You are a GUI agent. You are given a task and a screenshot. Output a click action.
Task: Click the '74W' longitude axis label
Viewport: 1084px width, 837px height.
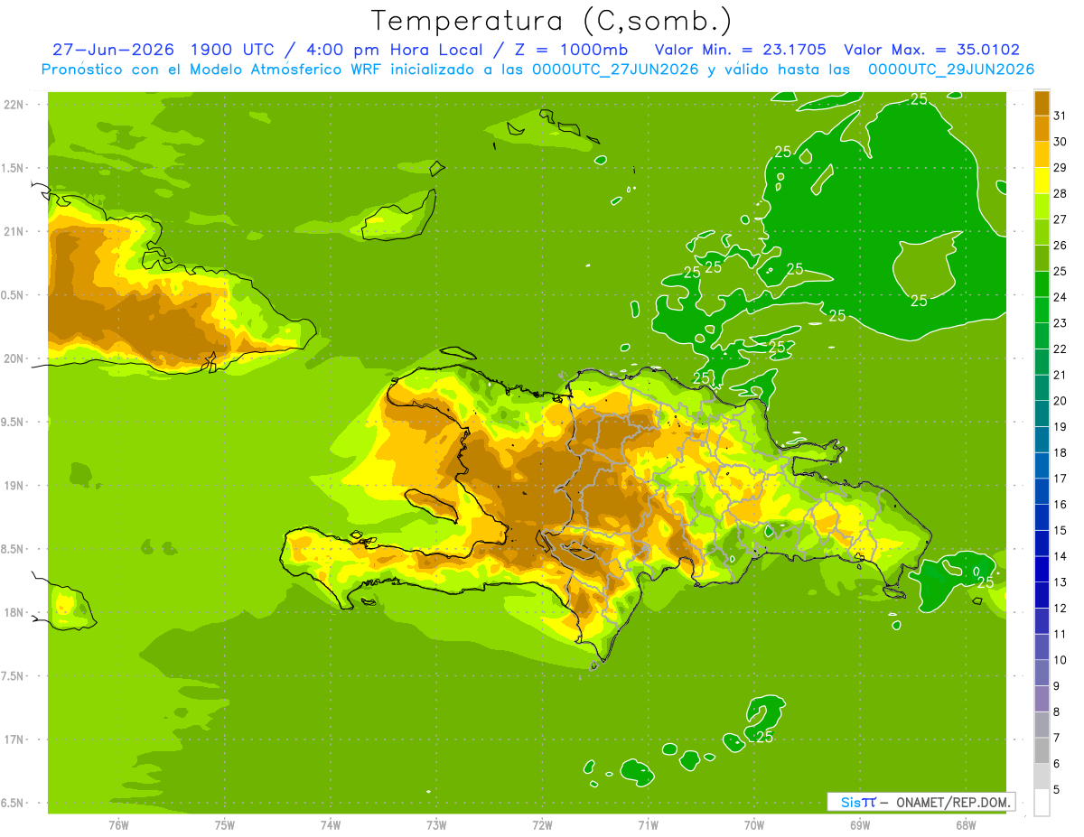click(x=331, y=825)
